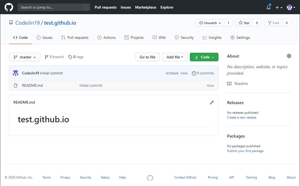This screenshot has width=300, height=186.
Task: Open About footer link
Action: [x=291, y=177]
